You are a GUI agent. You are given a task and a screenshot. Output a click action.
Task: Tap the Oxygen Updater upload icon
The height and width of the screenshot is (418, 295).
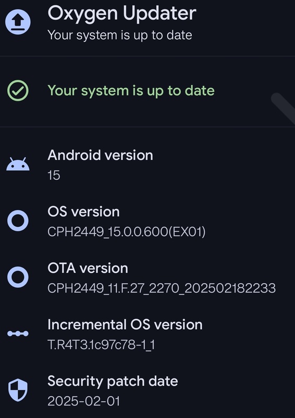18,22
